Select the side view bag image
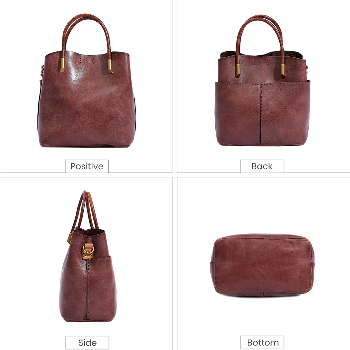Viewport: 350px width, 350px height. [88, 256]
